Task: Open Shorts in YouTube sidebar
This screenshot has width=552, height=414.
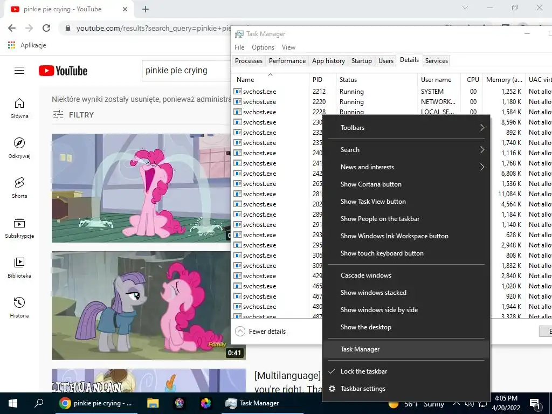Action: click(x=19, y=188)
